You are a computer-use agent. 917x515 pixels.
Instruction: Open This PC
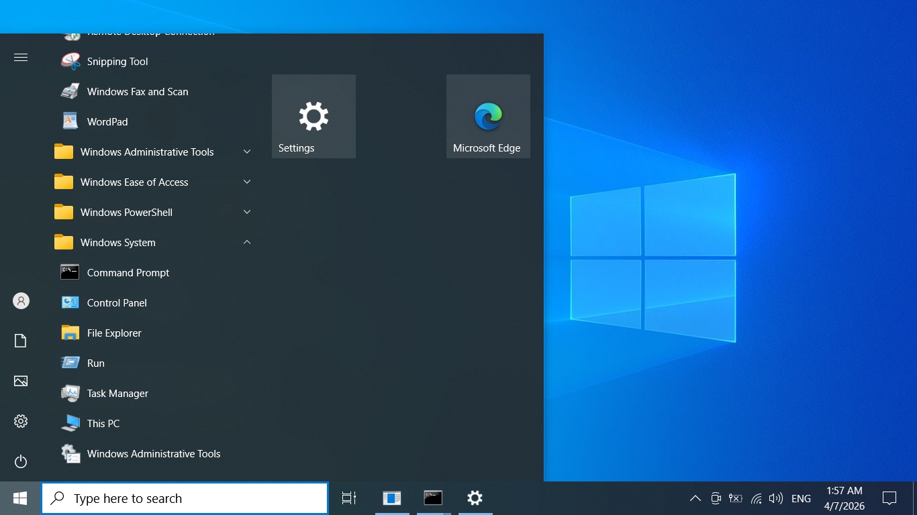point(103,424)
